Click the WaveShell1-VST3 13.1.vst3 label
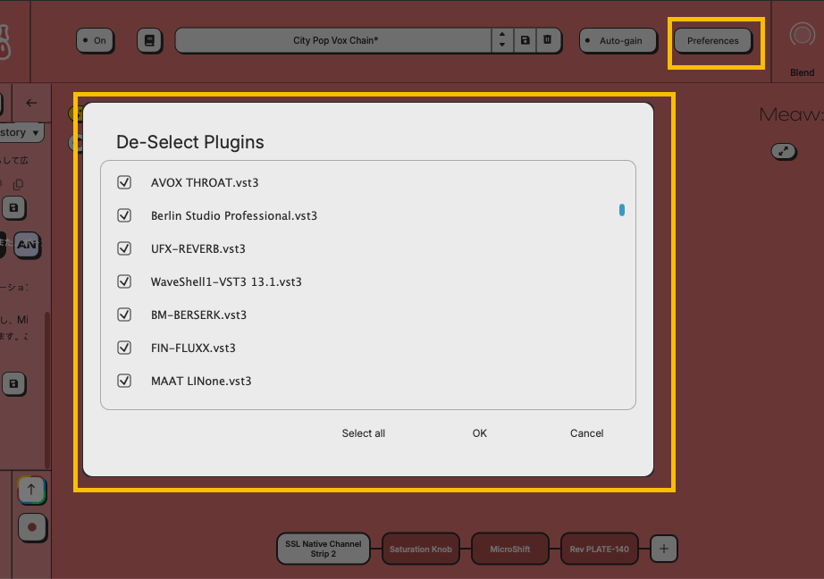This screenshot has height=579, width=824. [x=226, y=282]
